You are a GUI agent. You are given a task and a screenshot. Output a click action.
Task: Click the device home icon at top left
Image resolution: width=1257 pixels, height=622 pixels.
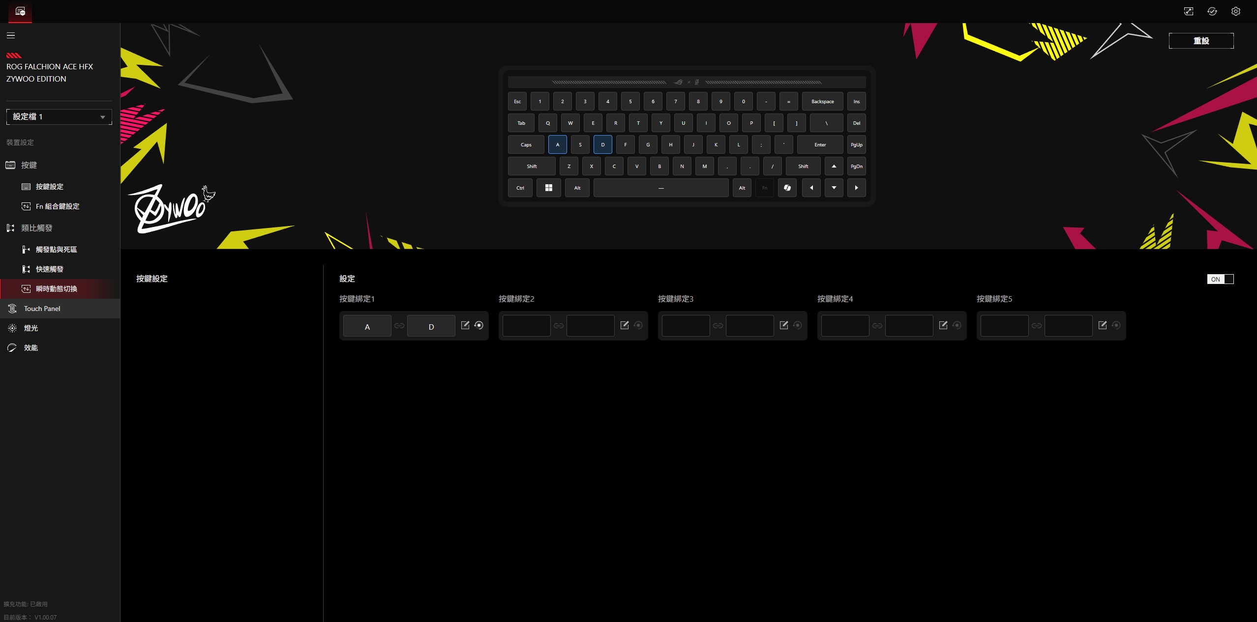pyautogui.click(x=20, y=11)
